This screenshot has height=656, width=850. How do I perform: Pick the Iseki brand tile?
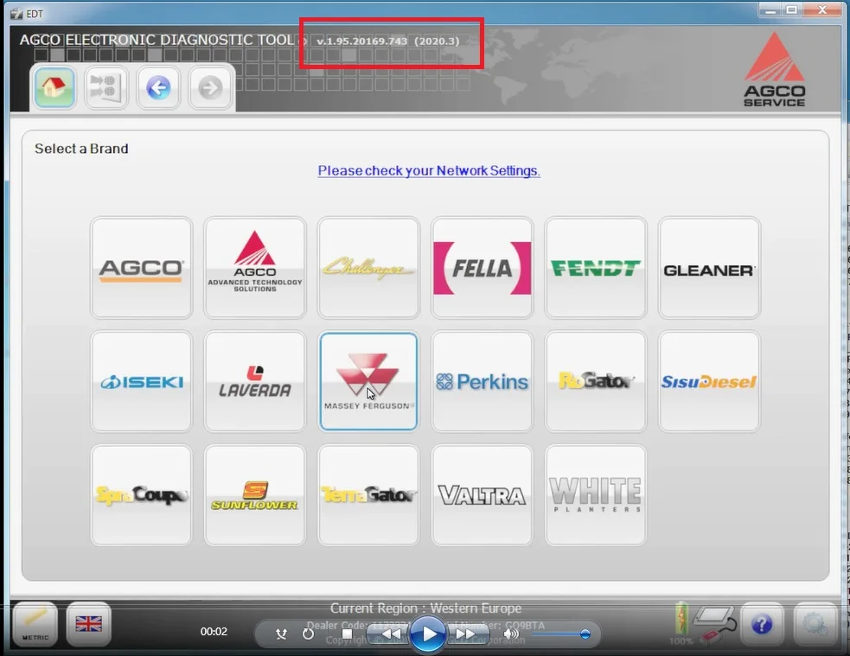coord(142,381)
